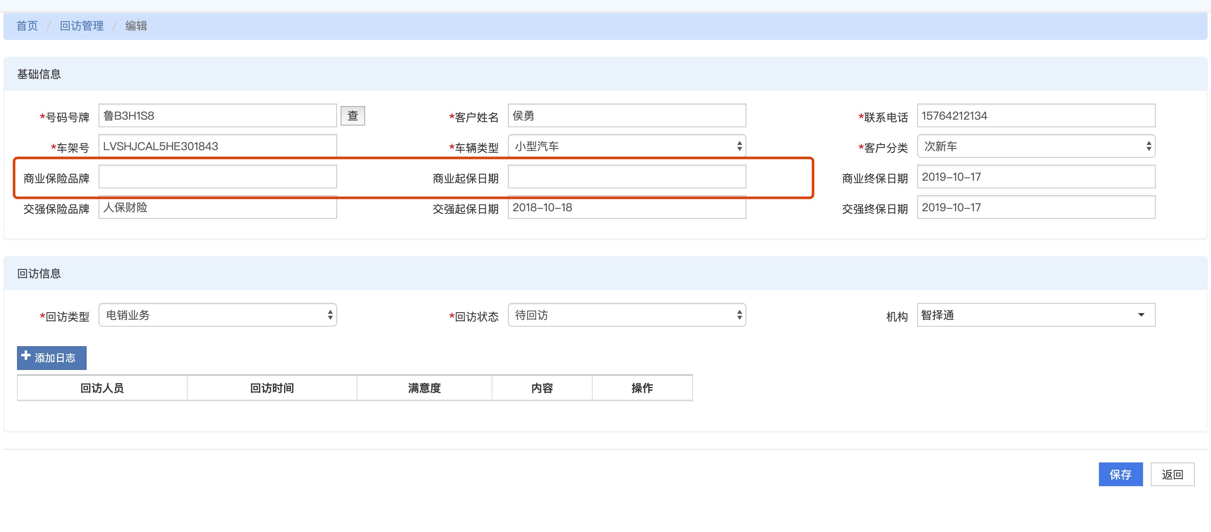Click the 客户姓名 text field
The image size is (1211, 532).
pos(626,115)
